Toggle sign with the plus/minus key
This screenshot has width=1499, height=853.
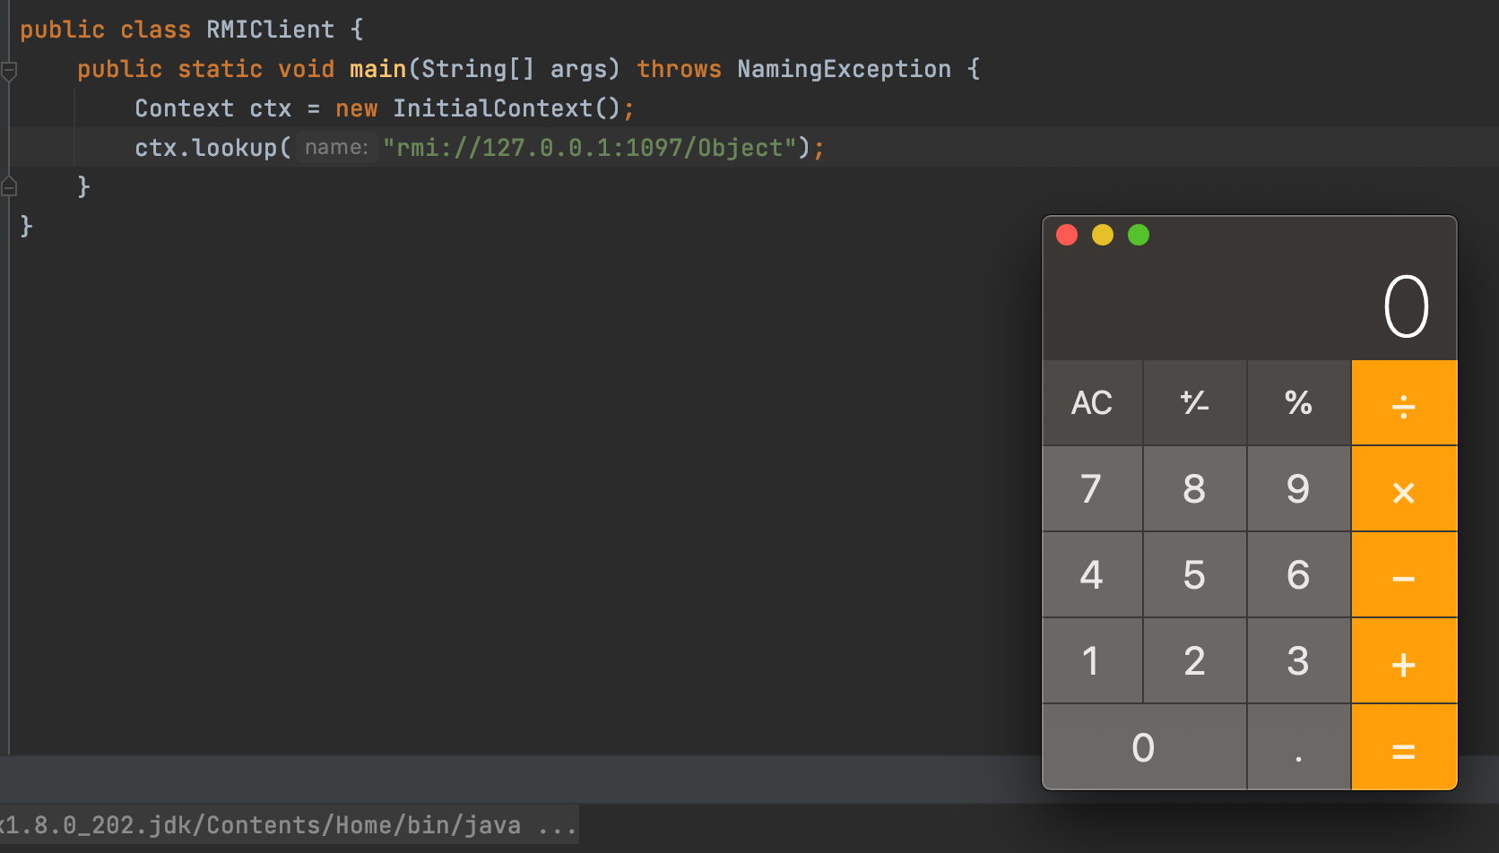pyautogui.click(x=1194, y=403)
